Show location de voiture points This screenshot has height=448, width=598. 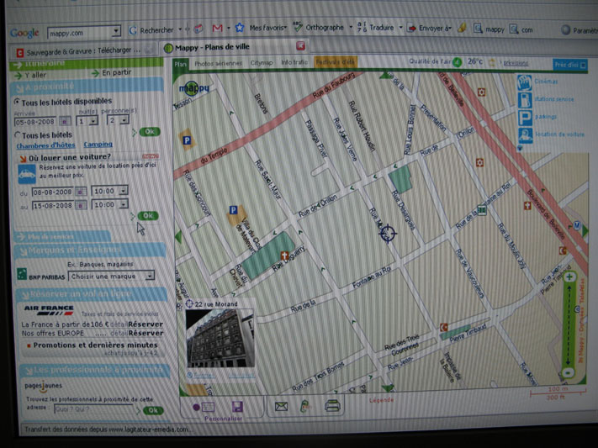pyautogui.click(x=525, y=135)
